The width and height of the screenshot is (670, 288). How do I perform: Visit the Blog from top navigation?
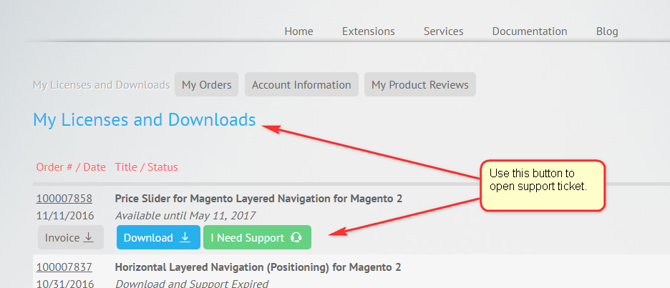pos(607,31)
